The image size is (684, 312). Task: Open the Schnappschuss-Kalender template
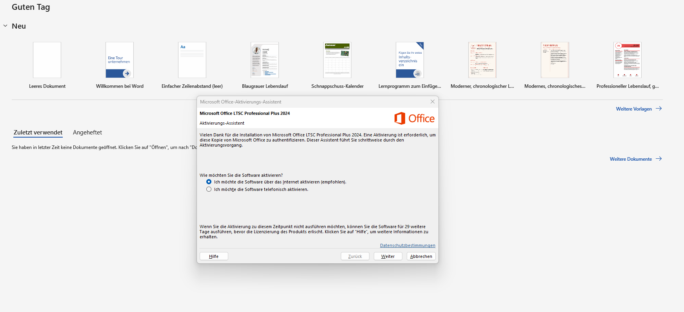point(337,60)
